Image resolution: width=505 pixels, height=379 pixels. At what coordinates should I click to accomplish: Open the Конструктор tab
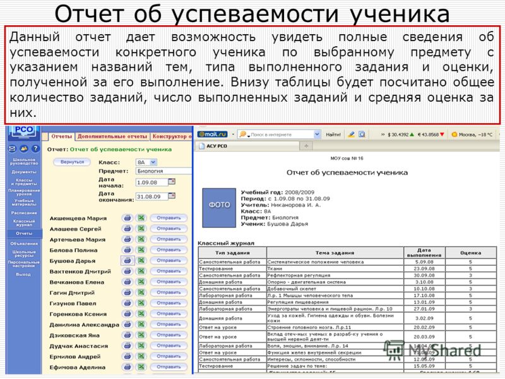(x=172, y=136)
